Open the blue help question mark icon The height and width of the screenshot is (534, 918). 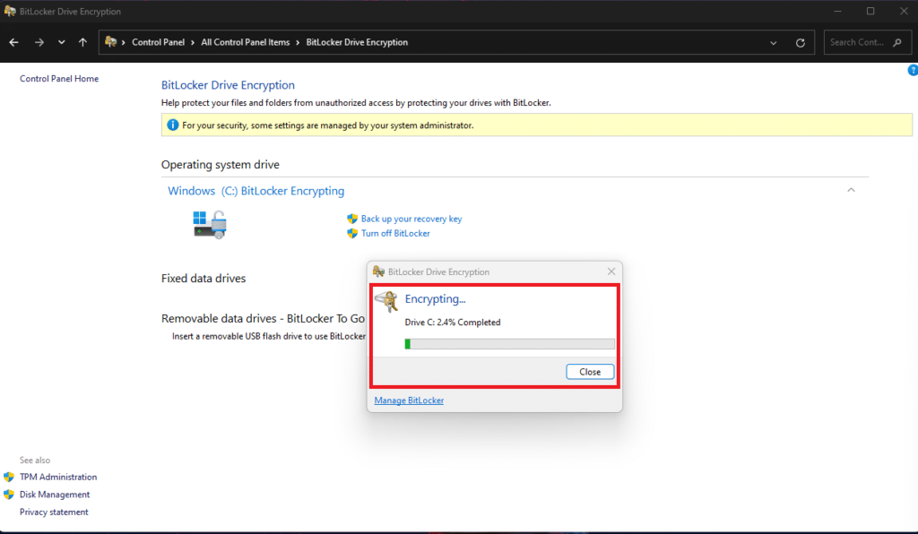point(913,70)
